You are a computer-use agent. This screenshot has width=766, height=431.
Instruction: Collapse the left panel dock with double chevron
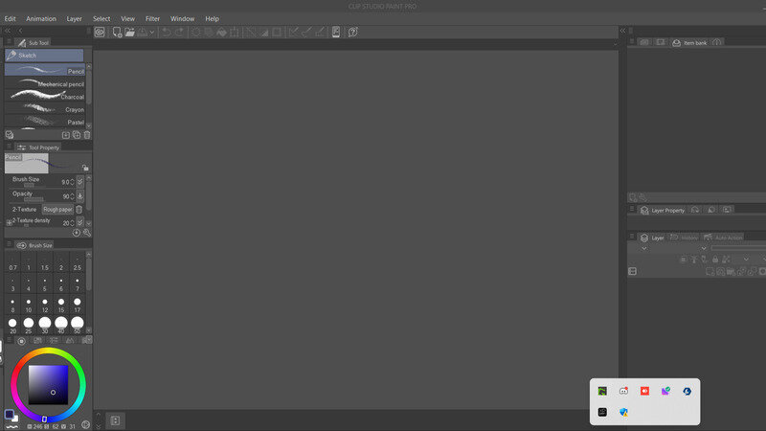[x=5, y=31]
